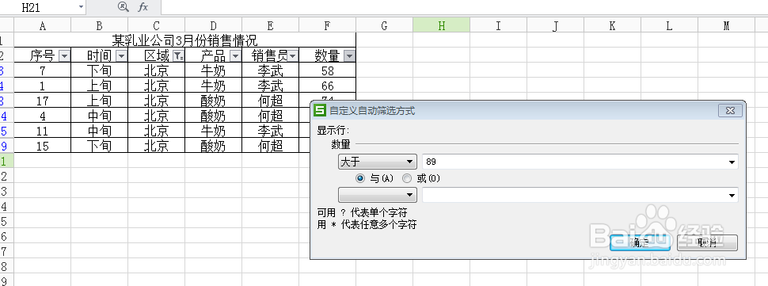This screenshot has height=286, width=768.
Task: Open the 产品 column filter arrow
Action: tap(235, 56)
